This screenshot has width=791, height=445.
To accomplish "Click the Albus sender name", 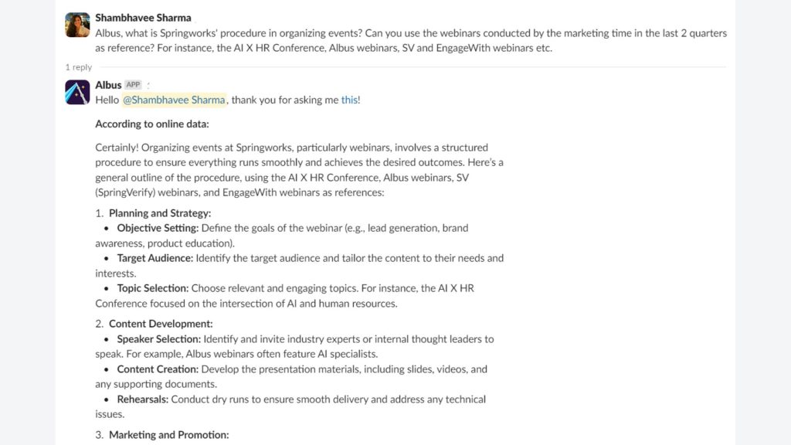I will click(108, 85).
